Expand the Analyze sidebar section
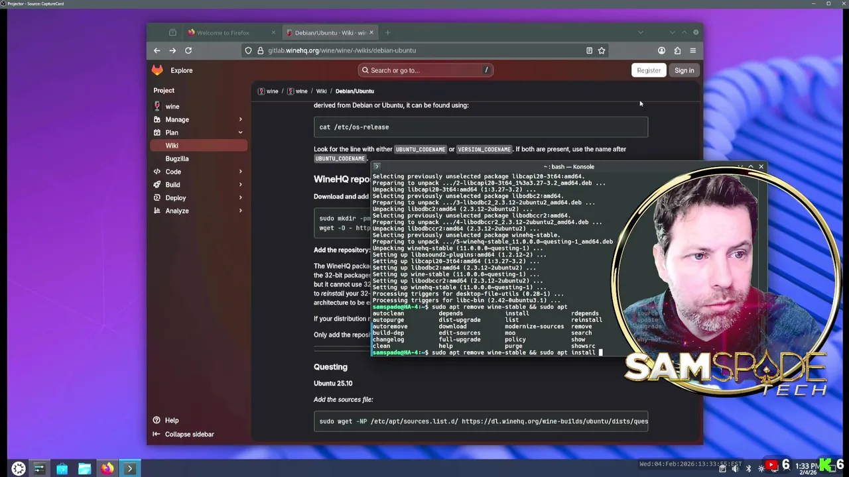The width and height of the screenshot is (849, 477). pos(199,211)
